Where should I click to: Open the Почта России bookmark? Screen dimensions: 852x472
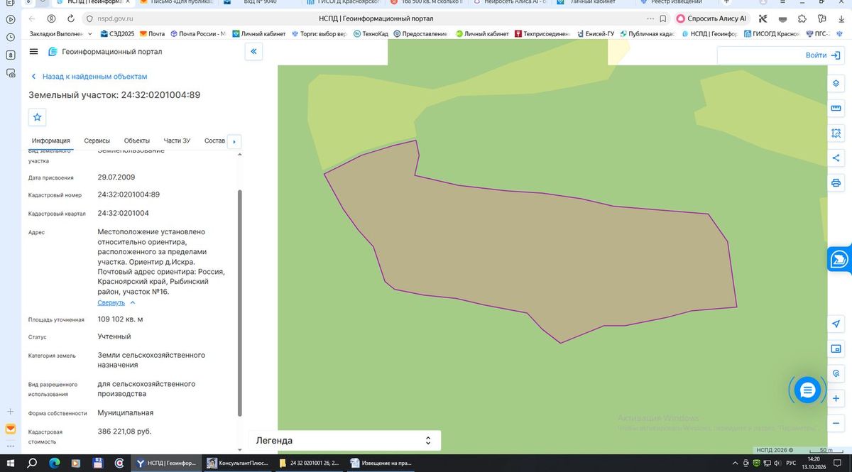[197, 33]
